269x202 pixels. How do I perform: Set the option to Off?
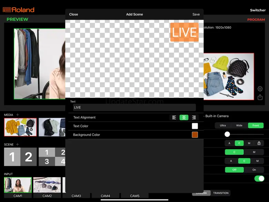coord(235,170)
